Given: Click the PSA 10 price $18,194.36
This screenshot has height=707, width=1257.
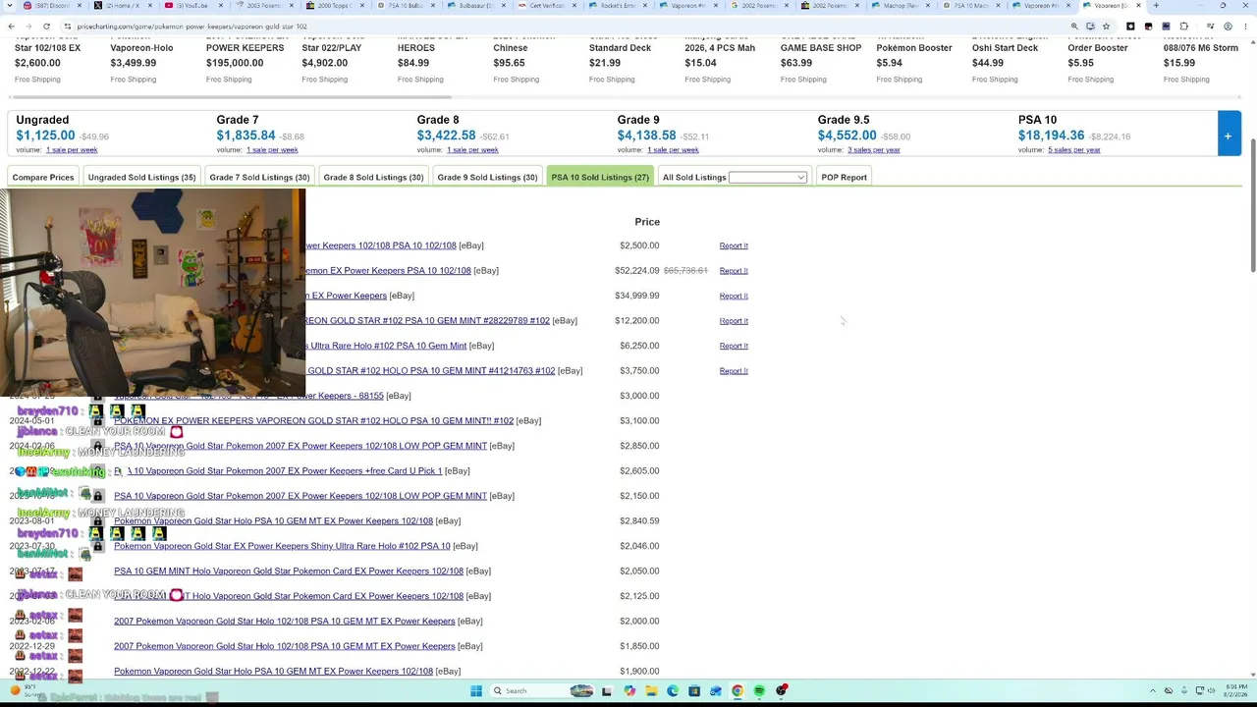Looking at the screenshot, I should pyautogui.click(x=1051, y=136).
